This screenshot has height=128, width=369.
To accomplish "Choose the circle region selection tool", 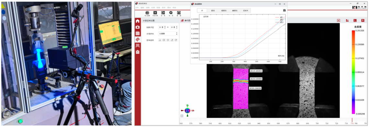I will [x=168, y=40].
